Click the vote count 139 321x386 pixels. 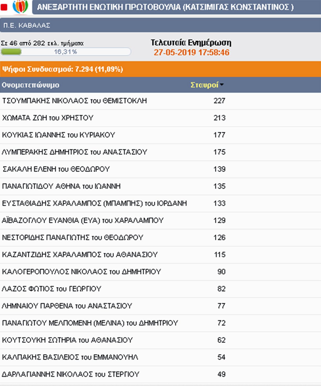click(x=219, y=169)
